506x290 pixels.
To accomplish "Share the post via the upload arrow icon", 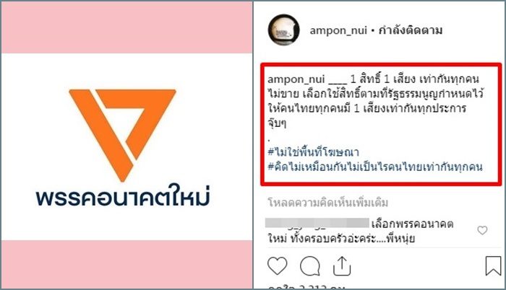I will coord(342,265).
